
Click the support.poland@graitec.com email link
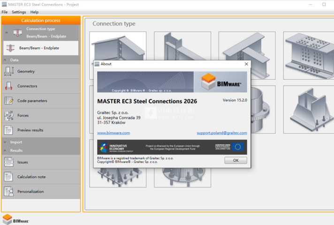(221, 133)
